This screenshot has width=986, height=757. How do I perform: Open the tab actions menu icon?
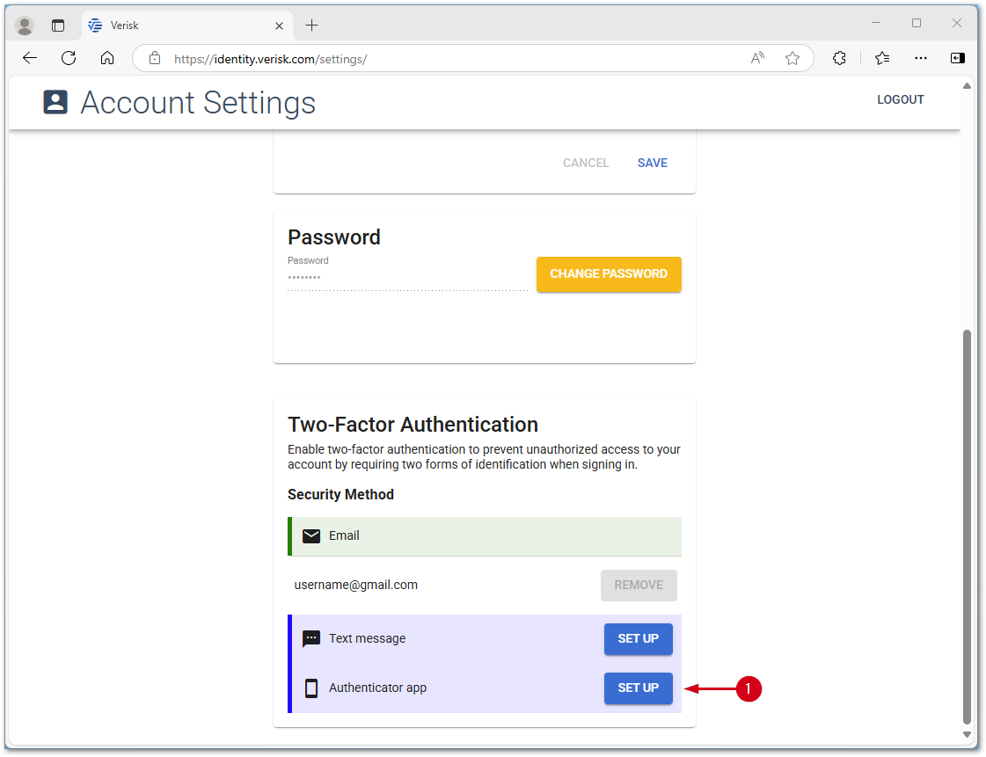coord(58,25)
